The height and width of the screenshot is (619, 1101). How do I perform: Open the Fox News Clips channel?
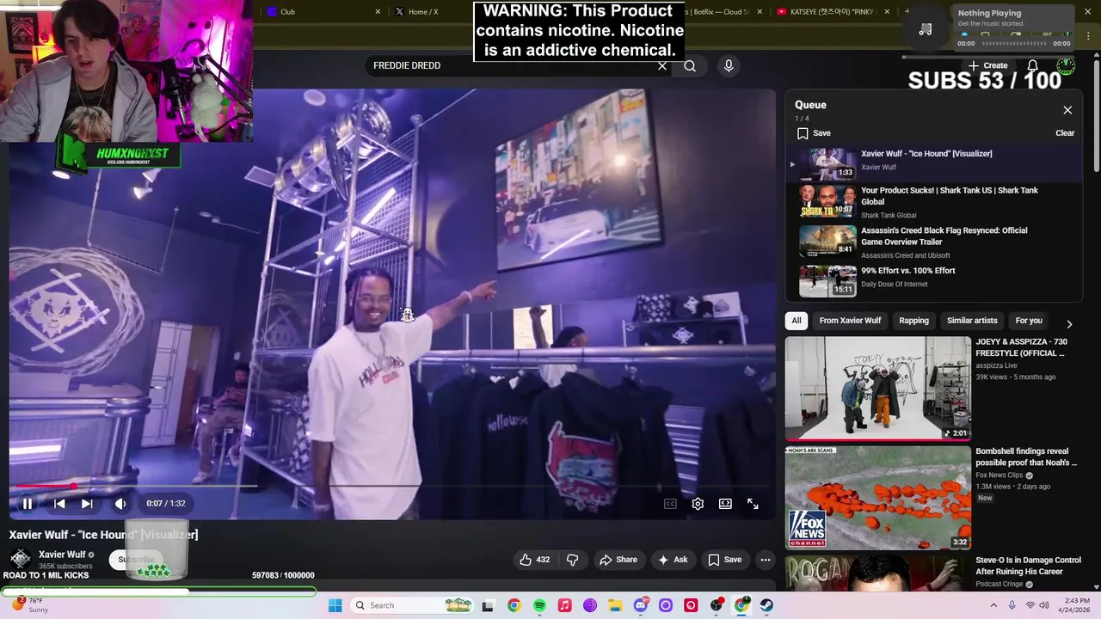pos(999,475)
